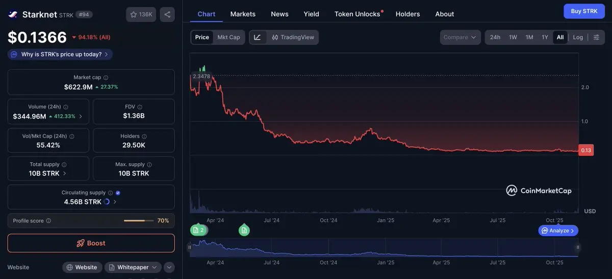Viewport: 612px width, 279px height.
Task: Click the $622.9M market cap value
Action: click(x=79, y=87)
